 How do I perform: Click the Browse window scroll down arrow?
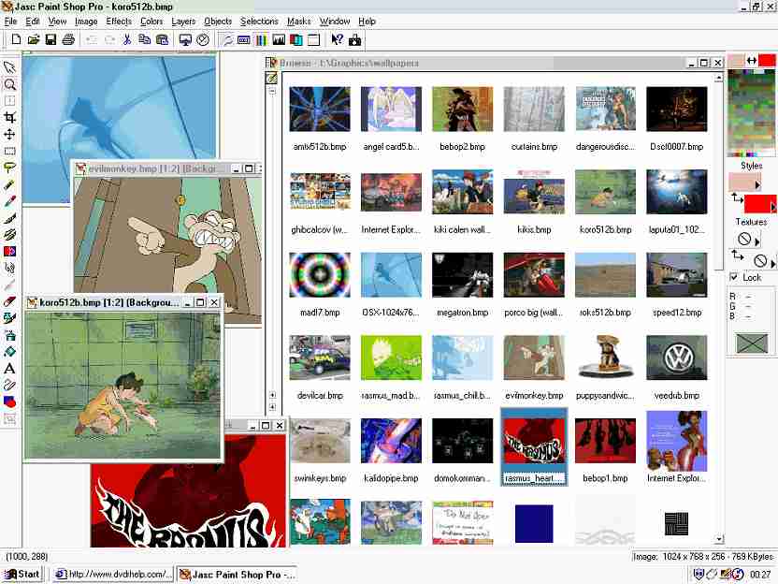718,539
